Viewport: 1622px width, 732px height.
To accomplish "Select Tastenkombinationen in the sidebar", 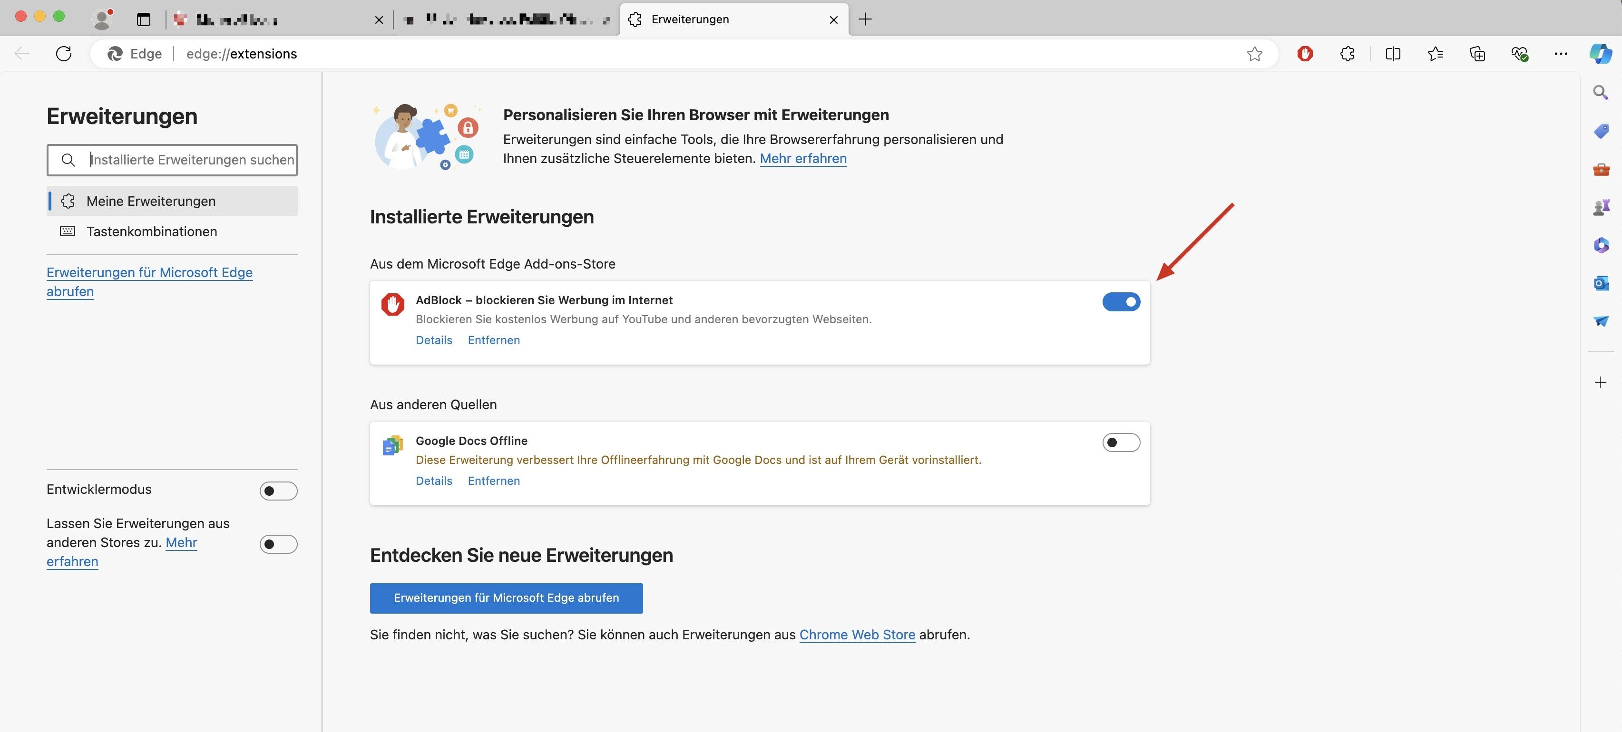I will (x=152, y=231).
